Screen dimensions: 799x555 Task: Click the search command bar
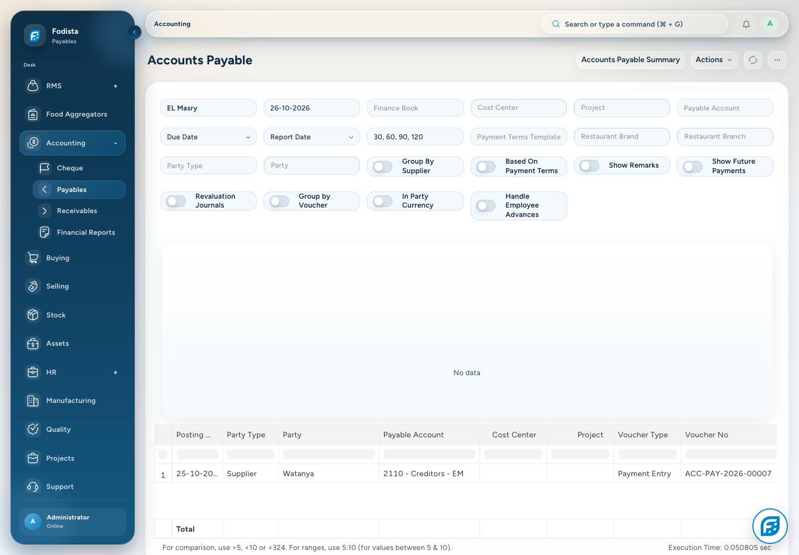coord(635,24)
